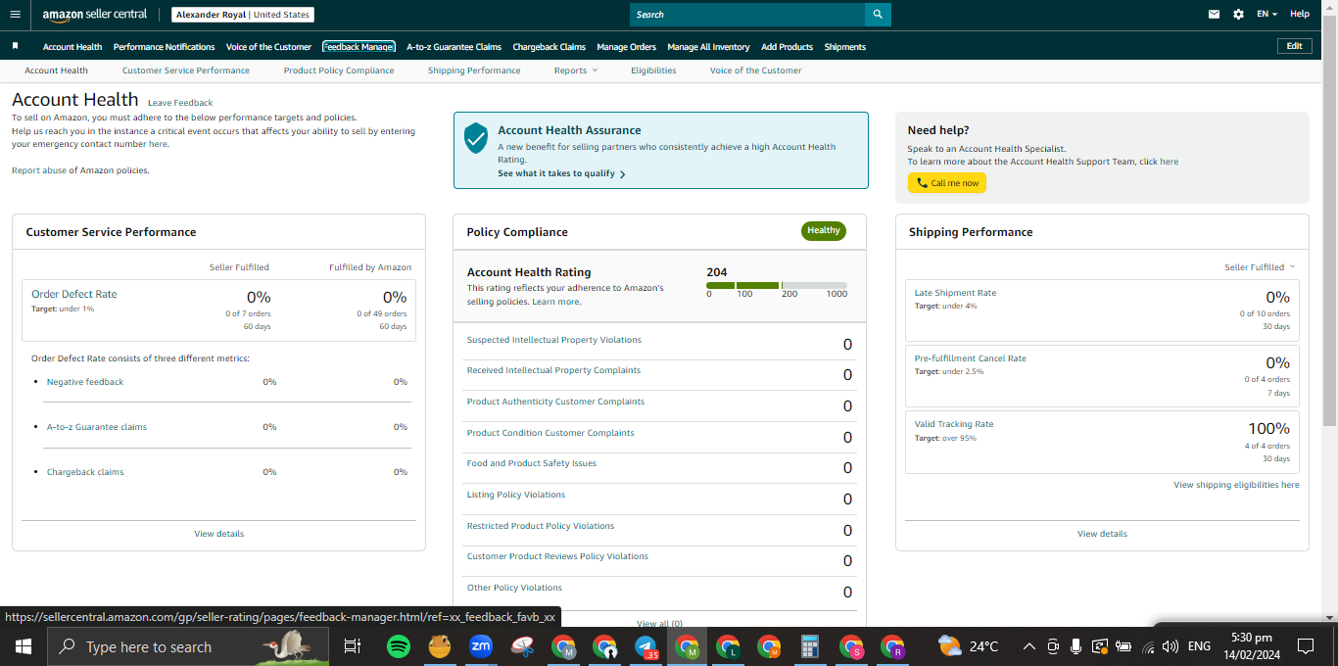Screen dimensions: 1338x666
Task: Focus the Seller Central search field
Action: pos(747,15)
